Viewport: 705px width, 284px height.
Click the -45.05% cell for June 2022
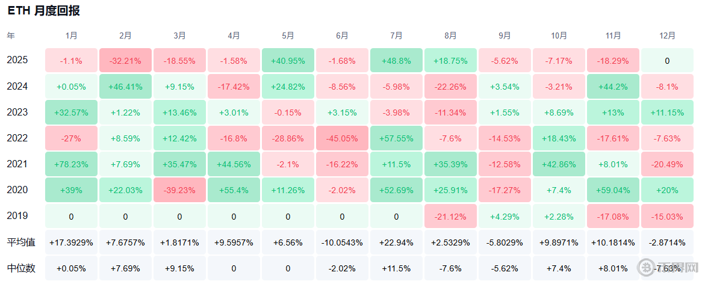coord(342,138)
